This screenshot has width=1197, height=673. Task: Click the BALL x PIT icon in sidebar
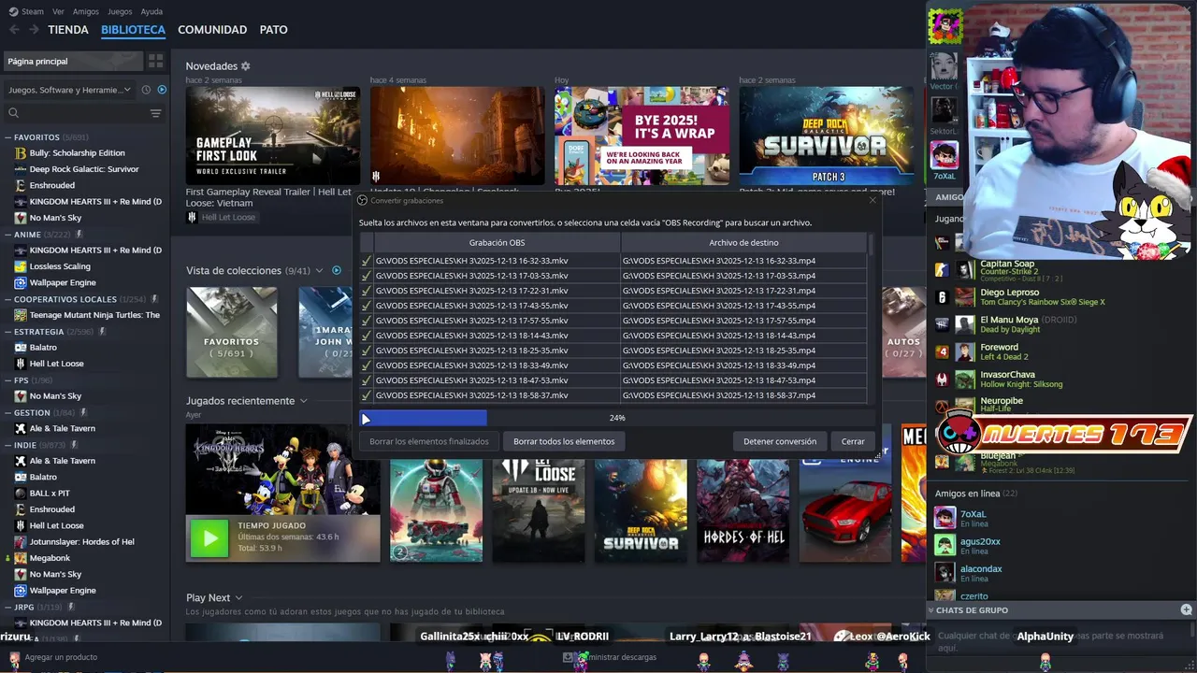tap(21, 493)
